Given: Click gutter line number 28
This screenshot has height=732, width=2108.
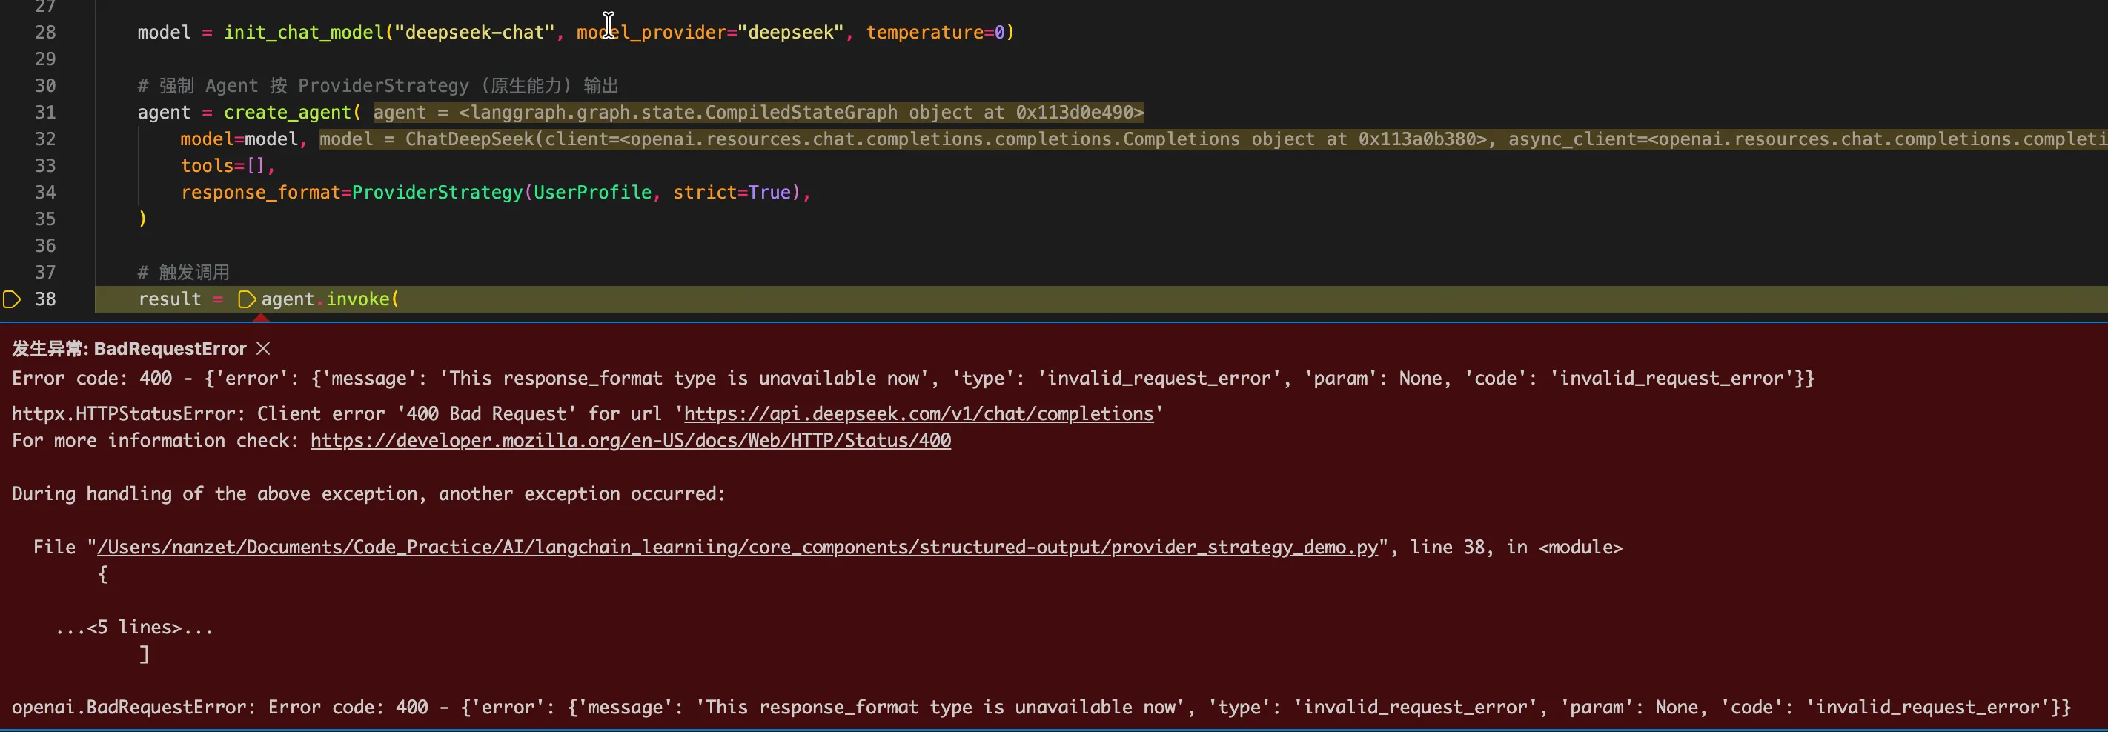Looking at the screenshot, I should 45,33.
